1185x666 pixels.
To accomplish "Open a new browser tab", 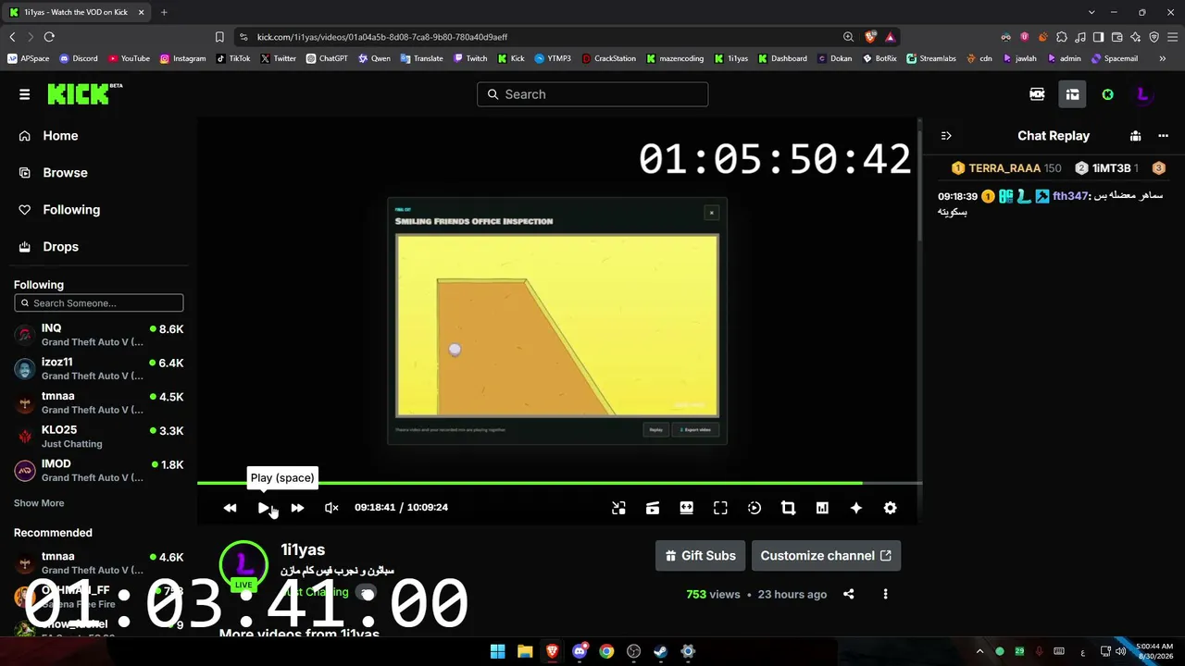I will pyautogui.click(x=164, y=12).
